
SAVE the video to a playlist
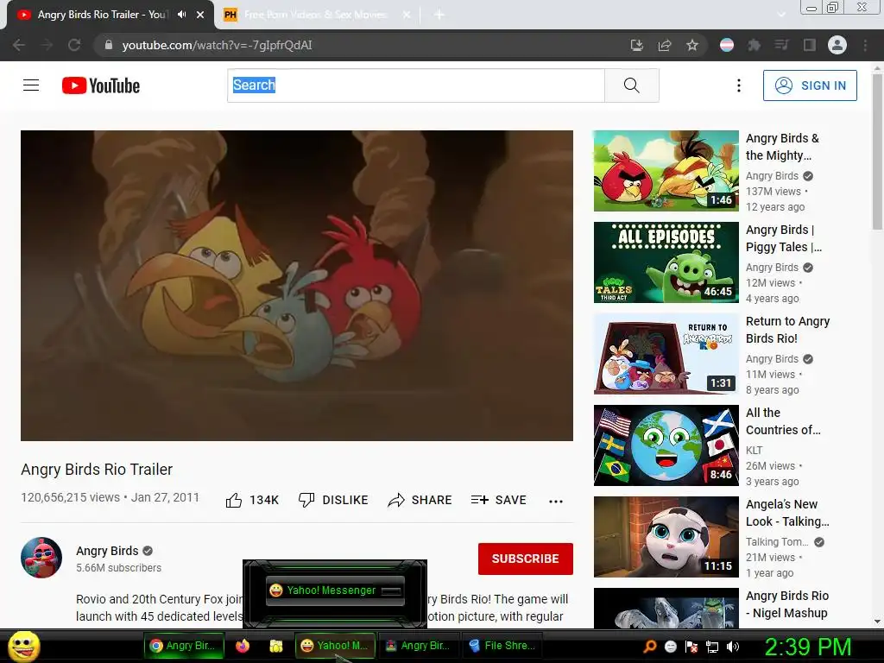click(x=498, y=500)
